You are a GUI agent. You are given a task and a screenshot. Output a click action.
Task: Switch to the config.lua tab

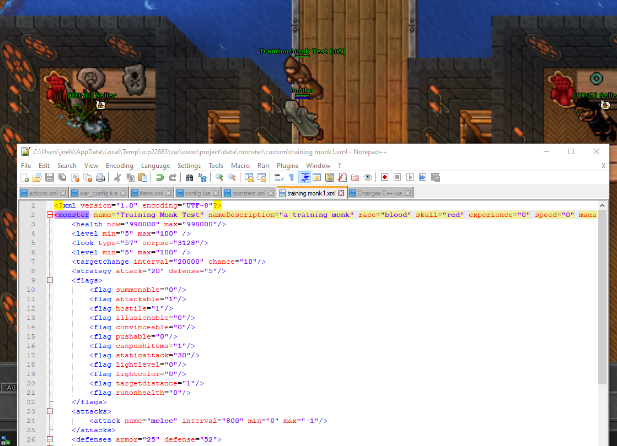[x=197, y=193]
